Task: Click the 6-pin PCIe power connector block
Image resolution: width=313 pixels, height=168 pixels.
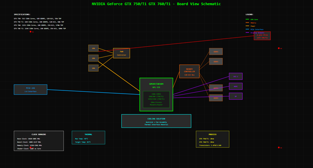Action: (x=262, y=36)
